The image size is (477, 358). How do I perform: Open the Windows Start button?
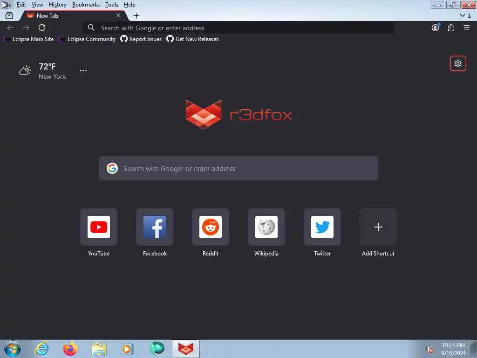pyautogui.click(x=13, y=349)
